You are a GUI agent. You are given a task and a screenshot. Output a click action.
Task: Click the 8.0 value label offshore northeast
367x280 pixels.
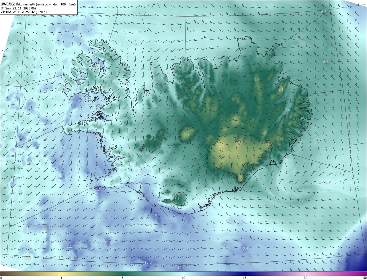coord(302,43)
